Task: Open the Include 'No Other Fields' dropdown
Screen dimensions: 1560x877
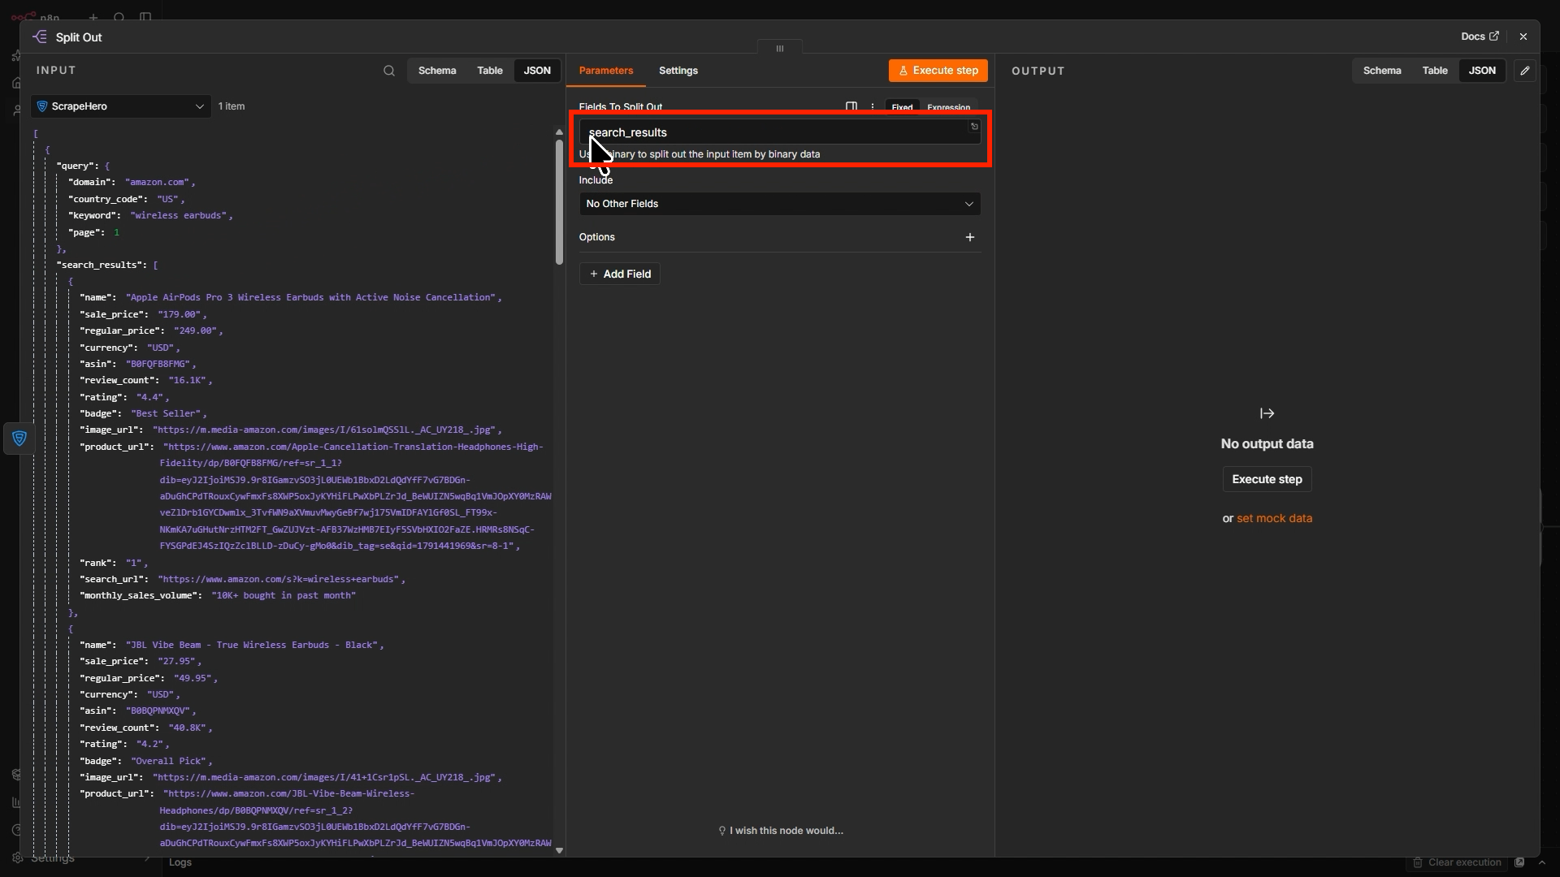Action: 780,204
